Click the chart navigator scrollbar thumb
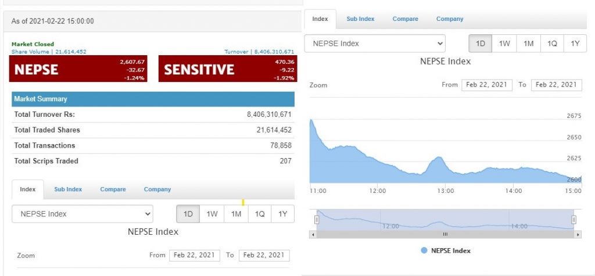 (x=446, y=235)
